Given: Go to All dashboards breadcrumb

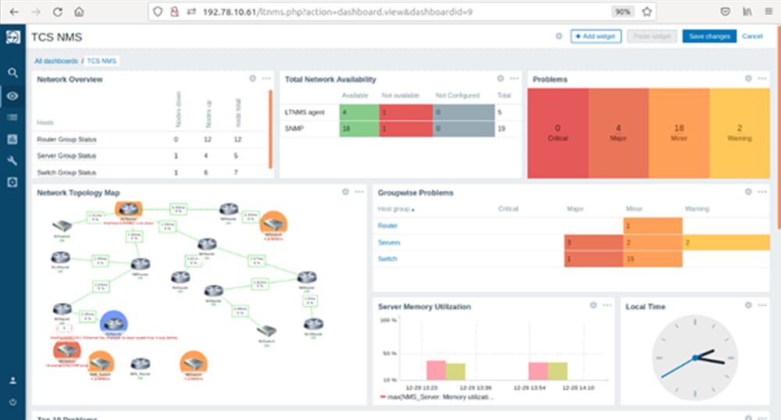Looking at the screenshot, I should tap(55, 61).
